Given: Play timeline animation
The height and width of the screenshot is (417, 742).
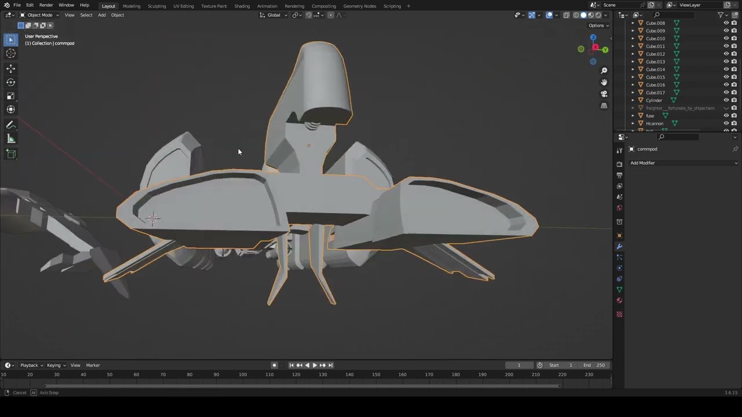Looking at the screenshot, I should (315, 365).
